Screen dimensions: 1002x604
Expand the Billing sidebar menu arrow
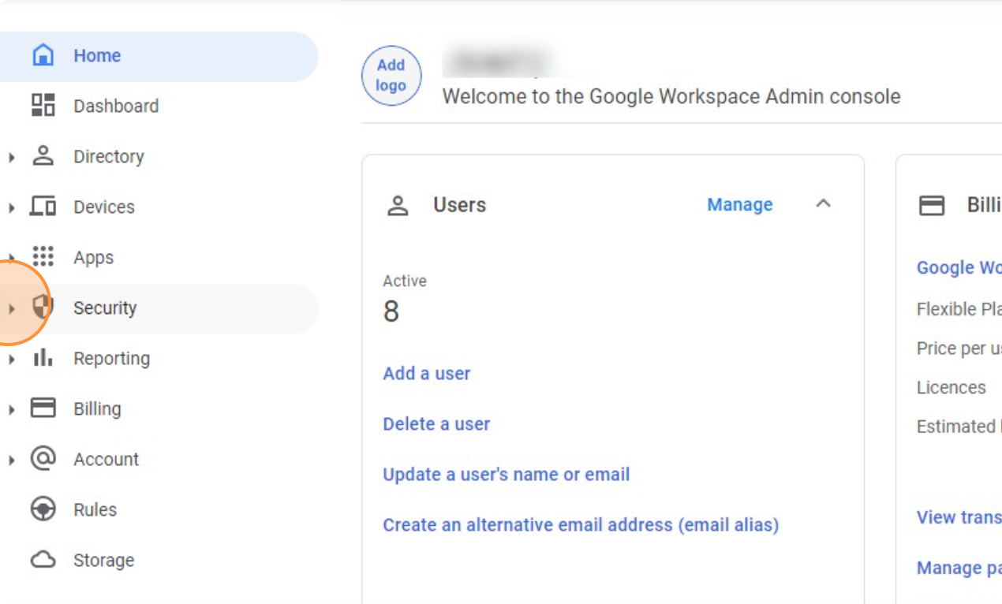point(11,409)
